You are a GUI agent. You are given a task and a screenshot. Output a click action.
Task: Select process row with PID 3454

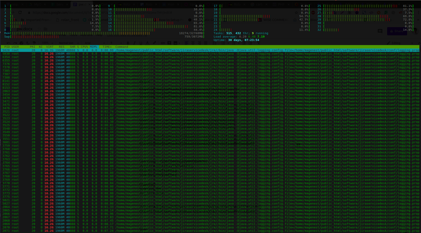point(210,95)
